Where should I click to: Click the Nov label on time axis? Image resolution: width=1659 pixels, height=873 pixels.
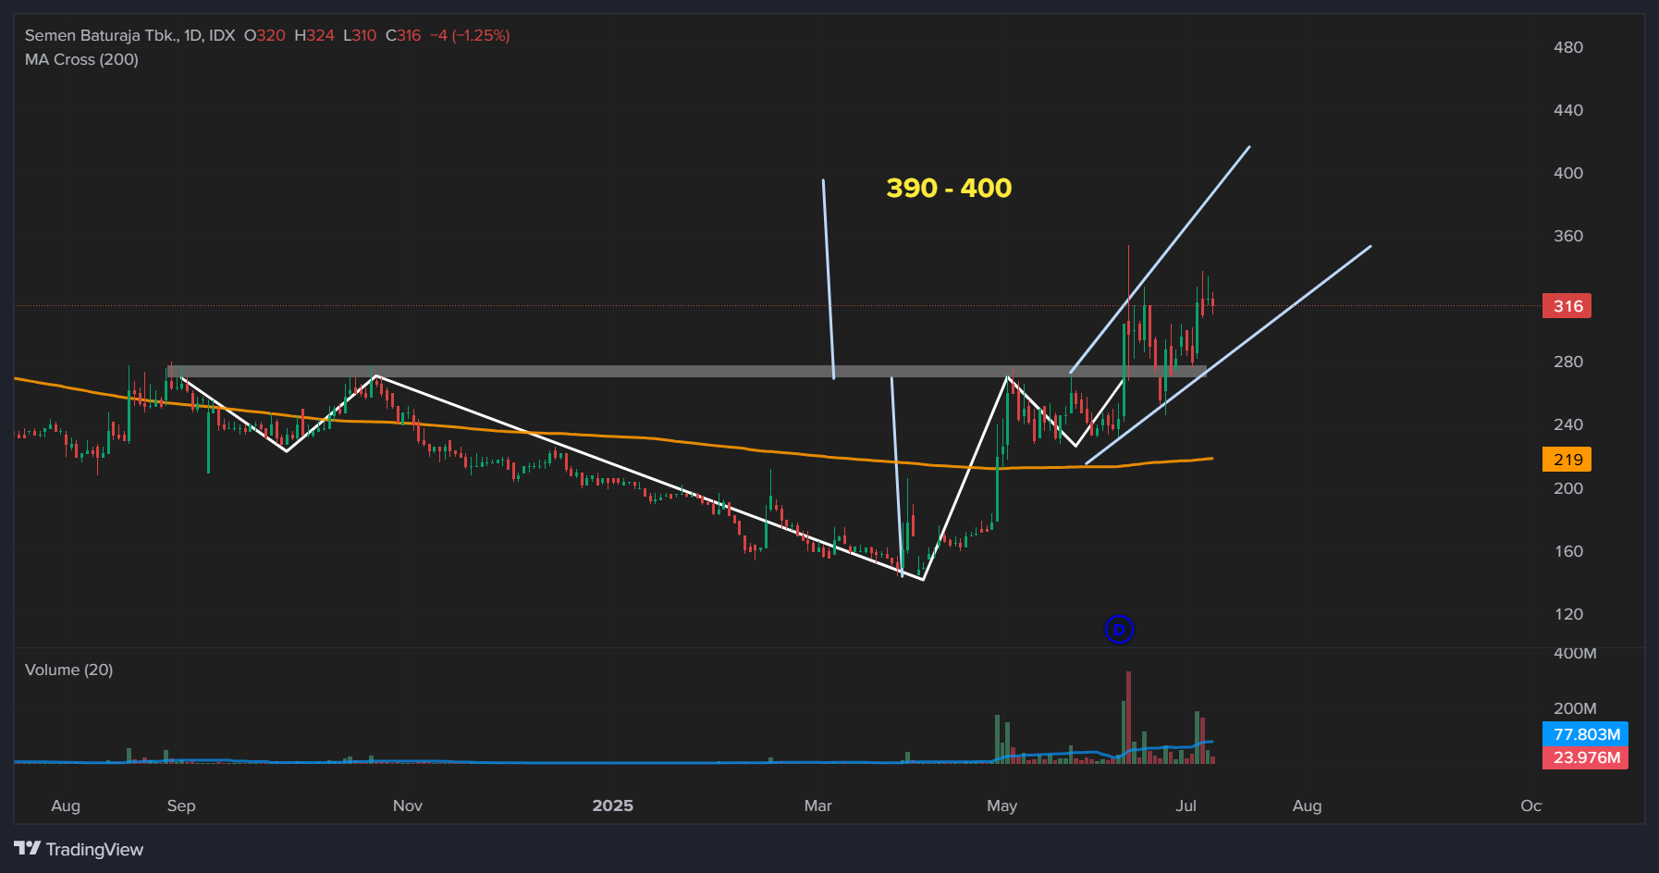pyautogui.click(x=407, y=805)
